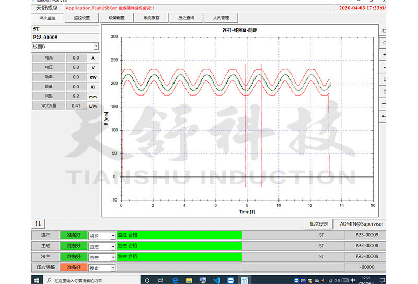Click the chart title 连杆-线圈B-间距
This screenshot has width=418, height=284.
tap(240, 30)
